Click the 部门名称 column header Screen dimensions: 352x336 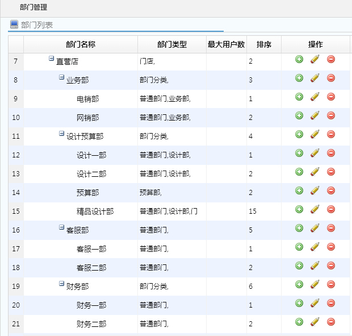pyautogui.click(x=81, y=44)
